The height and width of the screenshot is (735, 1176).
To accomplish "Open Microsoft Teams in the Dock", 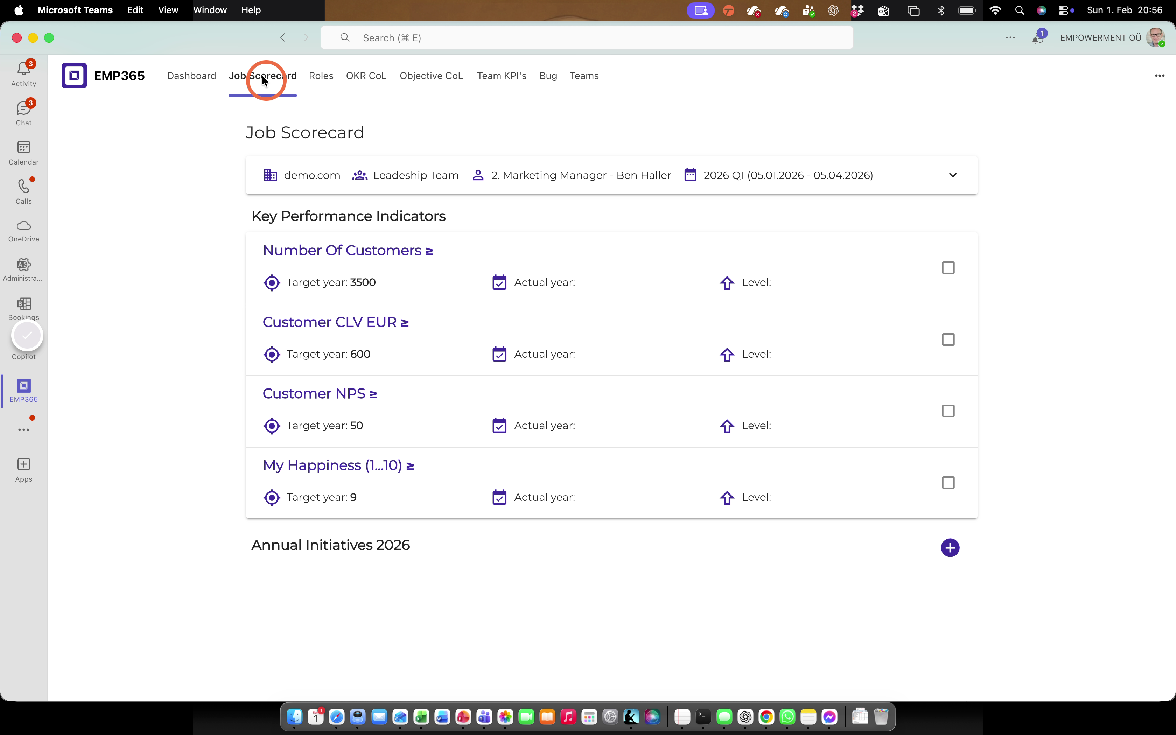I will point(484,716).
